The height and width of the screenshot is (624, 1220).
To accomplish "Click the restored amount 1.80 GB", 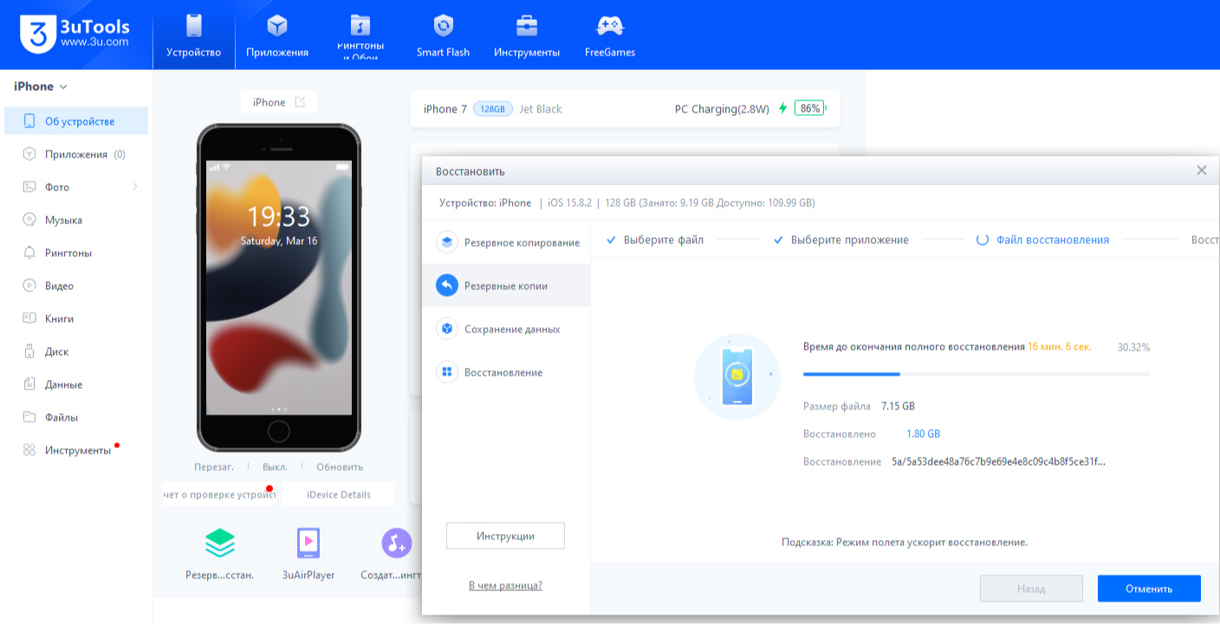I will pyautogui.click(x=923, y=434).
